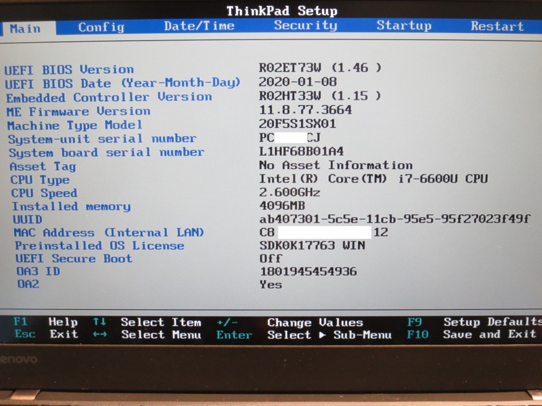542x406 pixels.
Task: Open the Config tab
Action: [101, 27]
